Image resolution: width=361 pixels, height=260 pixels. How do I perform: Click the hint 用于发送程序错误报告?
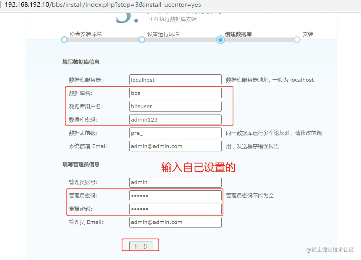click(252, 146)
